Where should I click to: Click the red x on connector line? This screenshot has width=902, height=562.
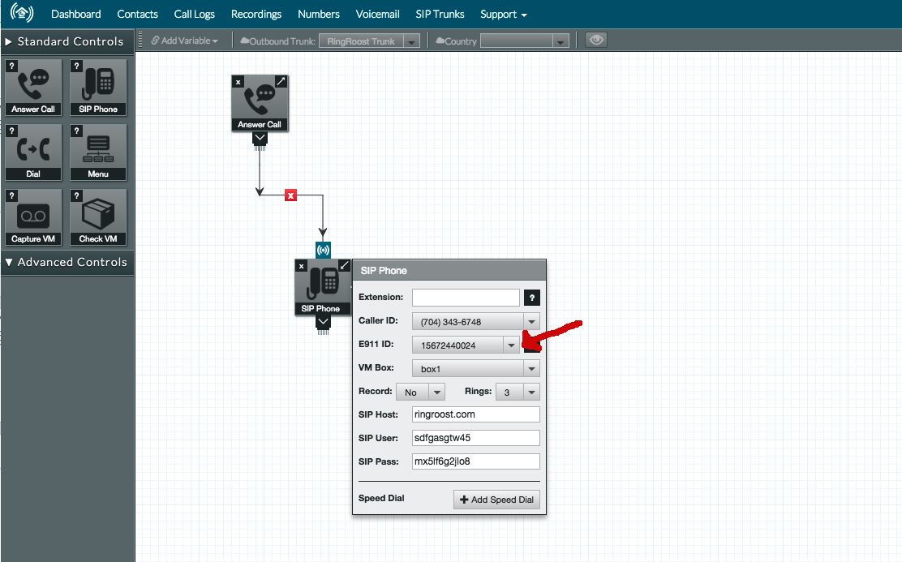(290, 195)
